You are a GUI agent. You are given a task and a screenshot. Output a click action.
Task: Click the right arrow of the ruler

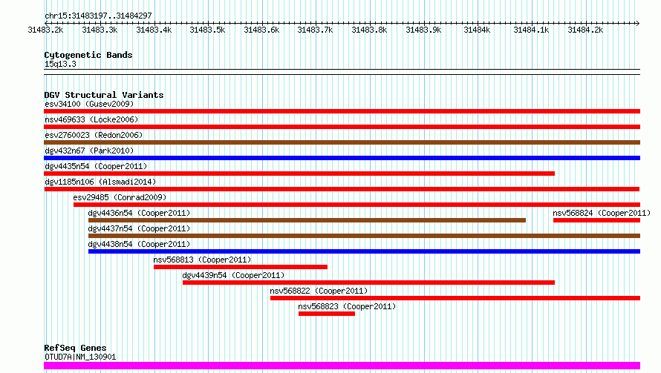tap(637, 23)
